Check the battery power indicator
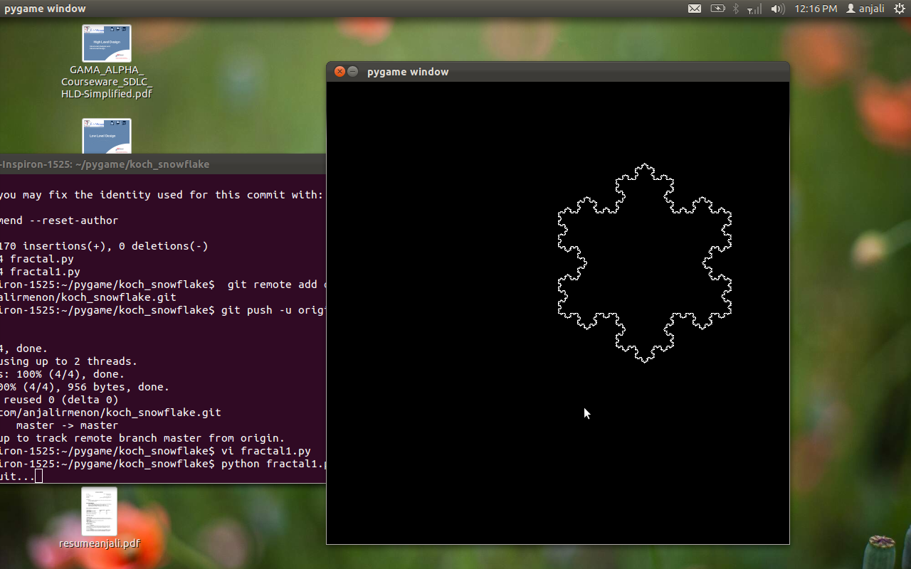 (717, 9)
